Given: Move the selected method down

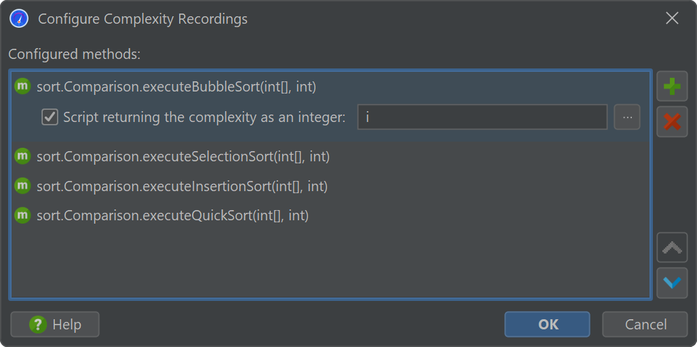Looking at the screenshot, I should point(672,283).
